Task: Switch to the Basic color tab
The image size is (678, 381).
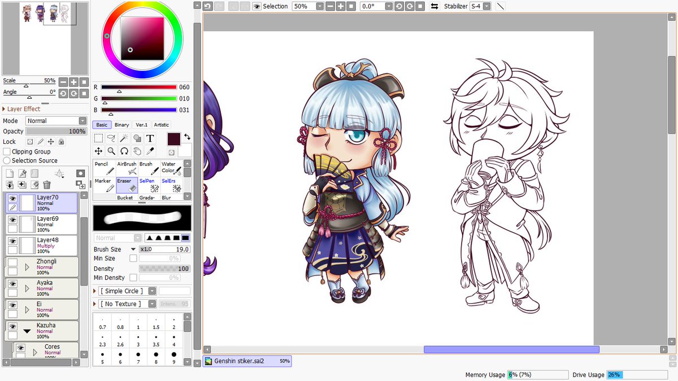Action: coord(102,125)
